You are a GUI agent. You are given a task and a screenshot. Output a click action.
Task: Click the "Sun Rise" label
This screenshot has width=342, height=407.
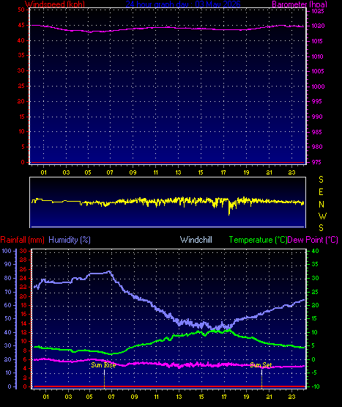point(103,365)
